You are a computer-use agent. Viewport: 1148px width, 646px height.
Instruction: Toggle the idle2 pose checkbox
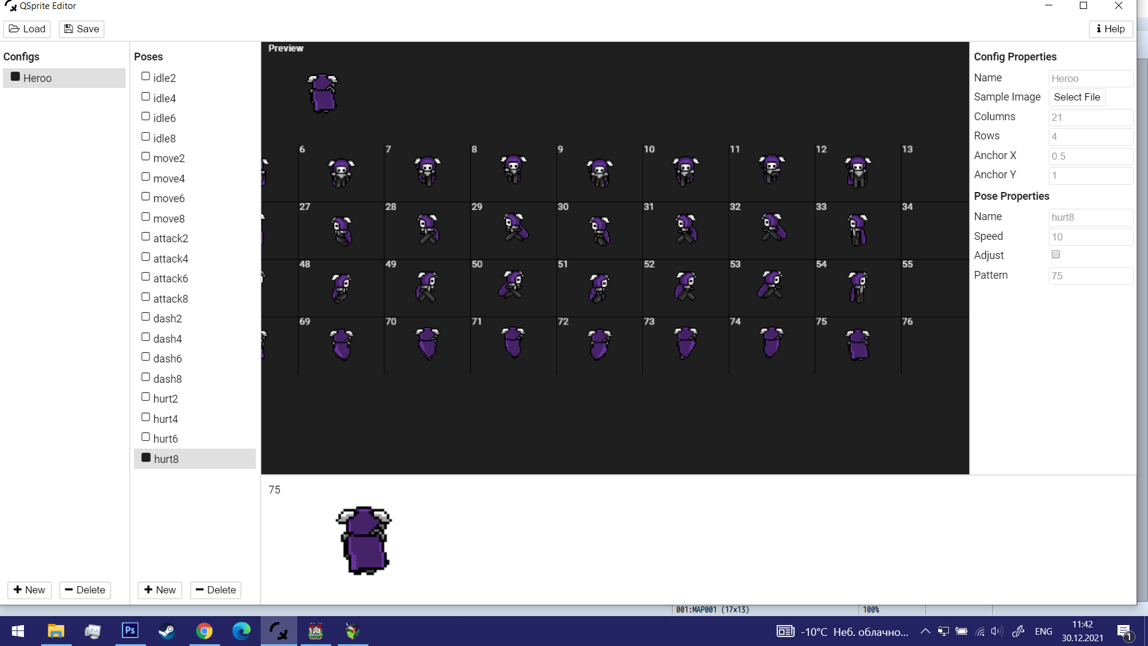pyautogui.click(x=145, y=77)
